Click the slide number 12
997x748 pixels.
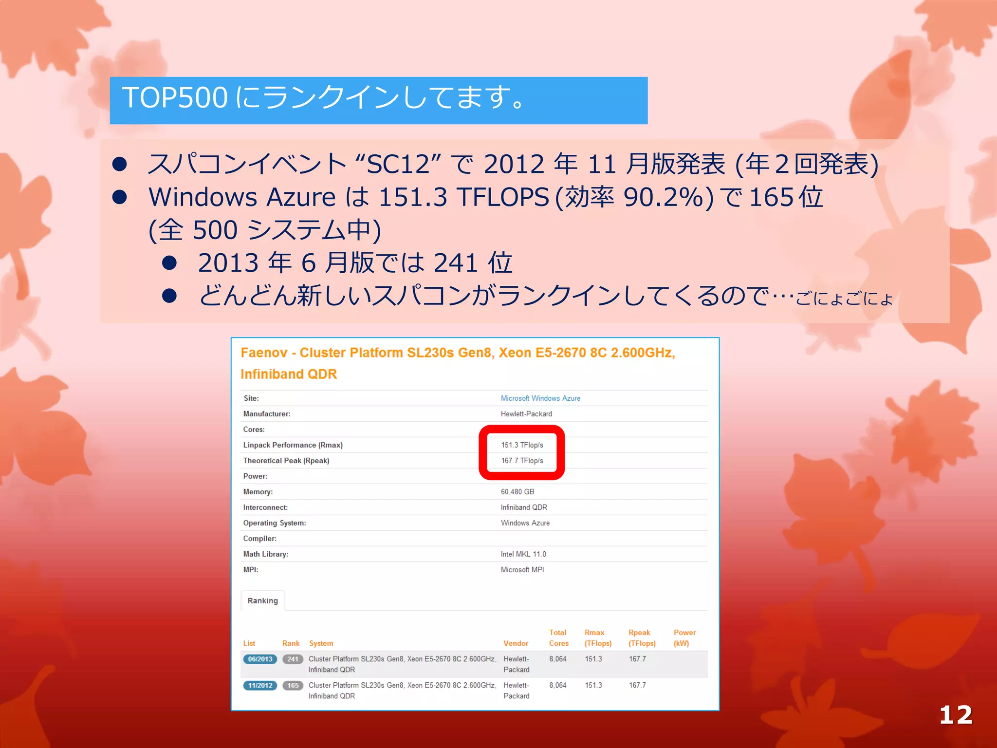956,715
